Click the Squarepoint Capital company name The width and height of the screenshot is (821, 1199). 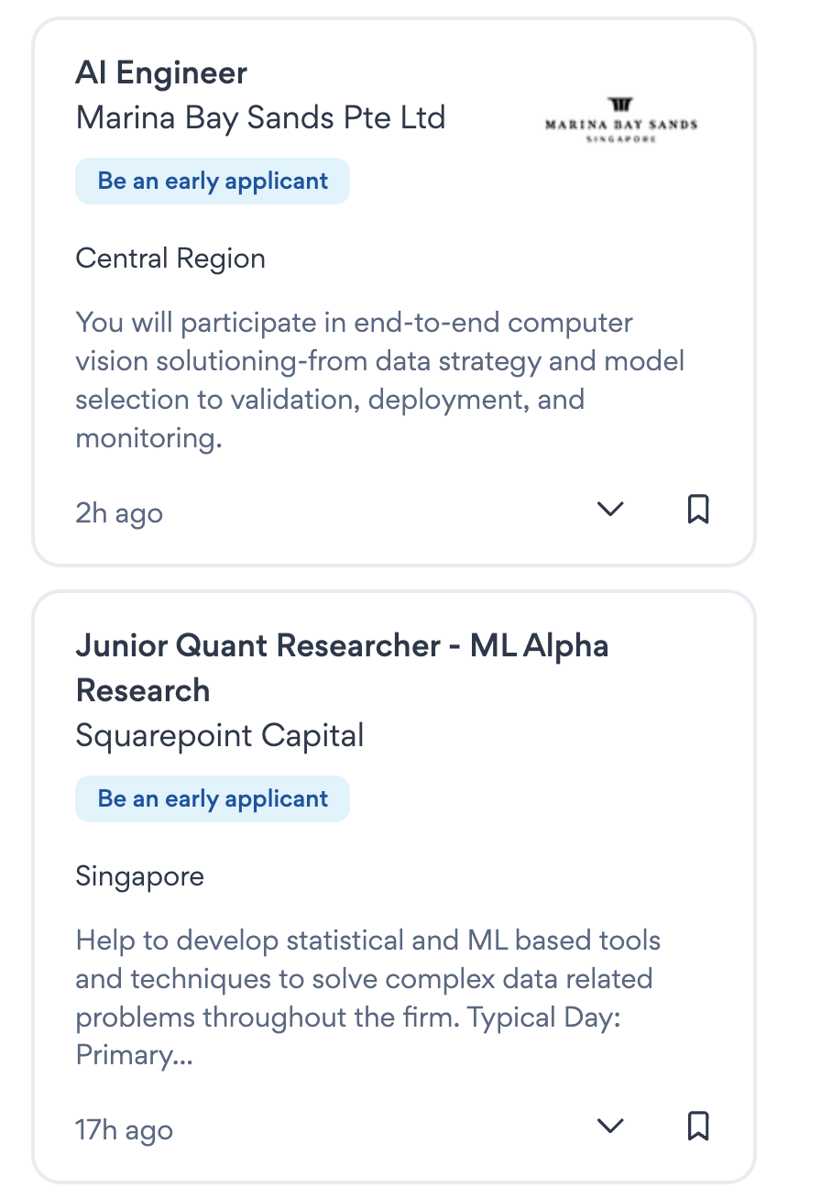pyautogui.click(x=220, y=735)
